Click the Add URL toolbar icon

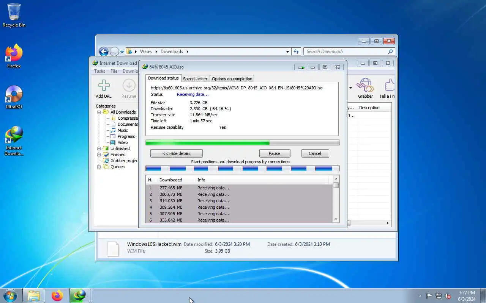104,89
